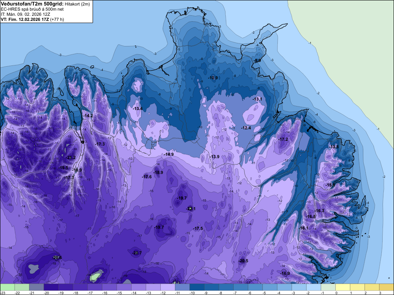Click the legend swatch labeled -4
Viewport: 394px width, 295px height.
coord(284,287)
